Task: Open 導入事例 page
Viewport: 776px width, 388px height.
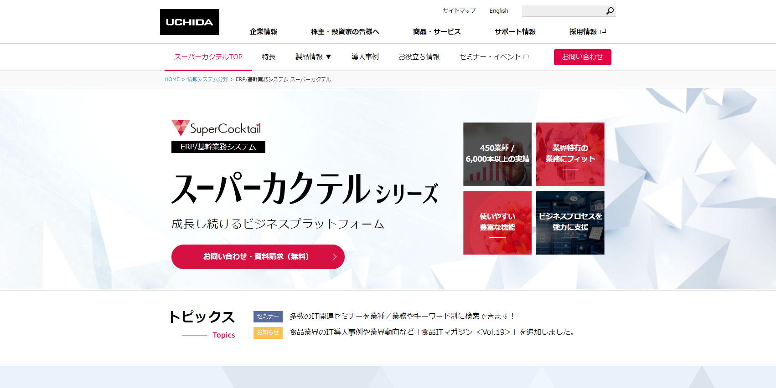Action: click(365, 57)
